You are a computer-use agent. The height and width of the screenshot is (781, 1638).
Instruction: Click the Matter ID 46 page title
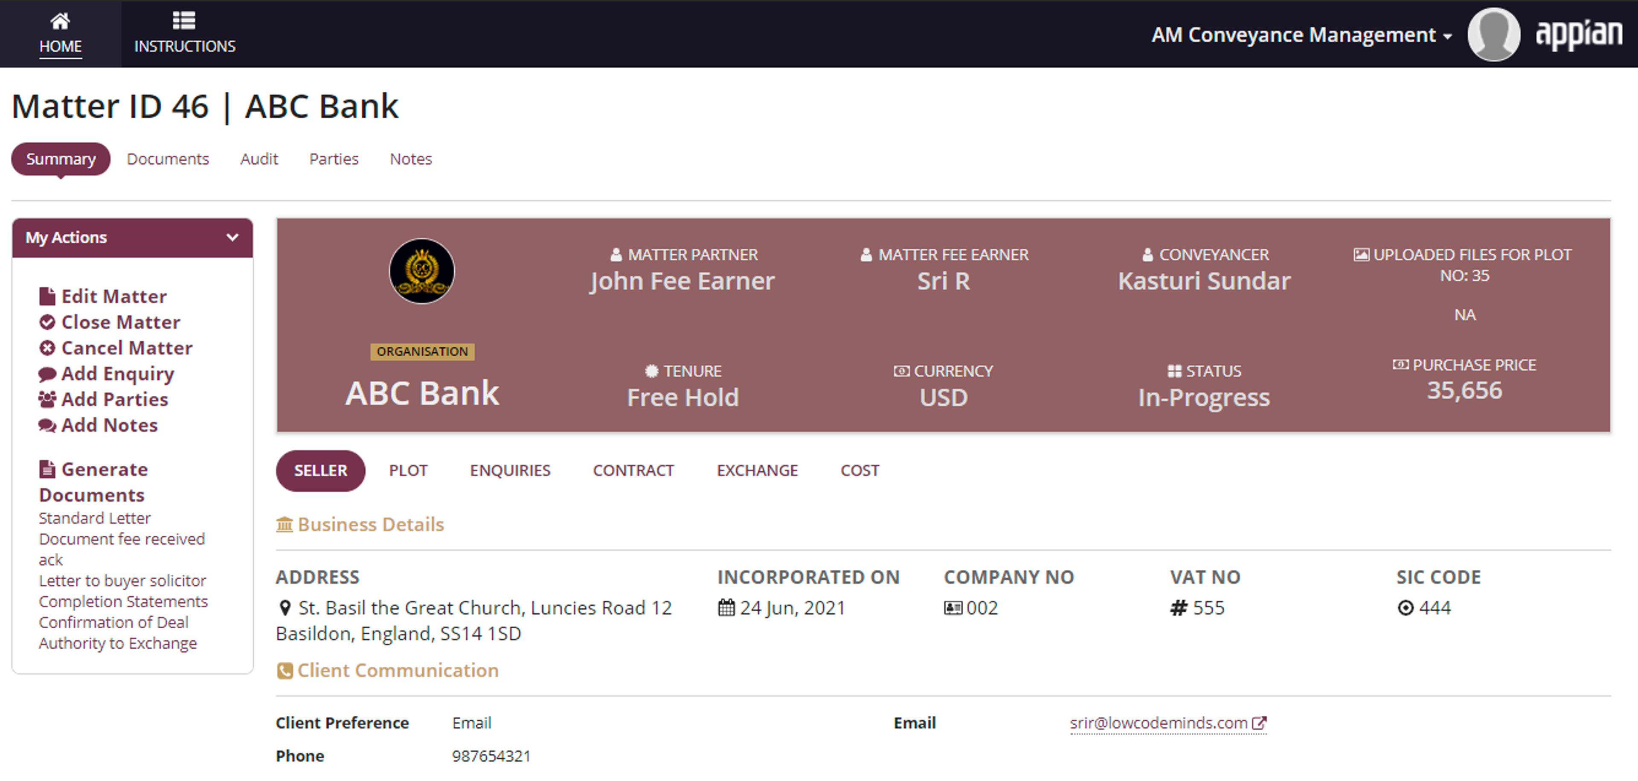click(x=205, y=106)
